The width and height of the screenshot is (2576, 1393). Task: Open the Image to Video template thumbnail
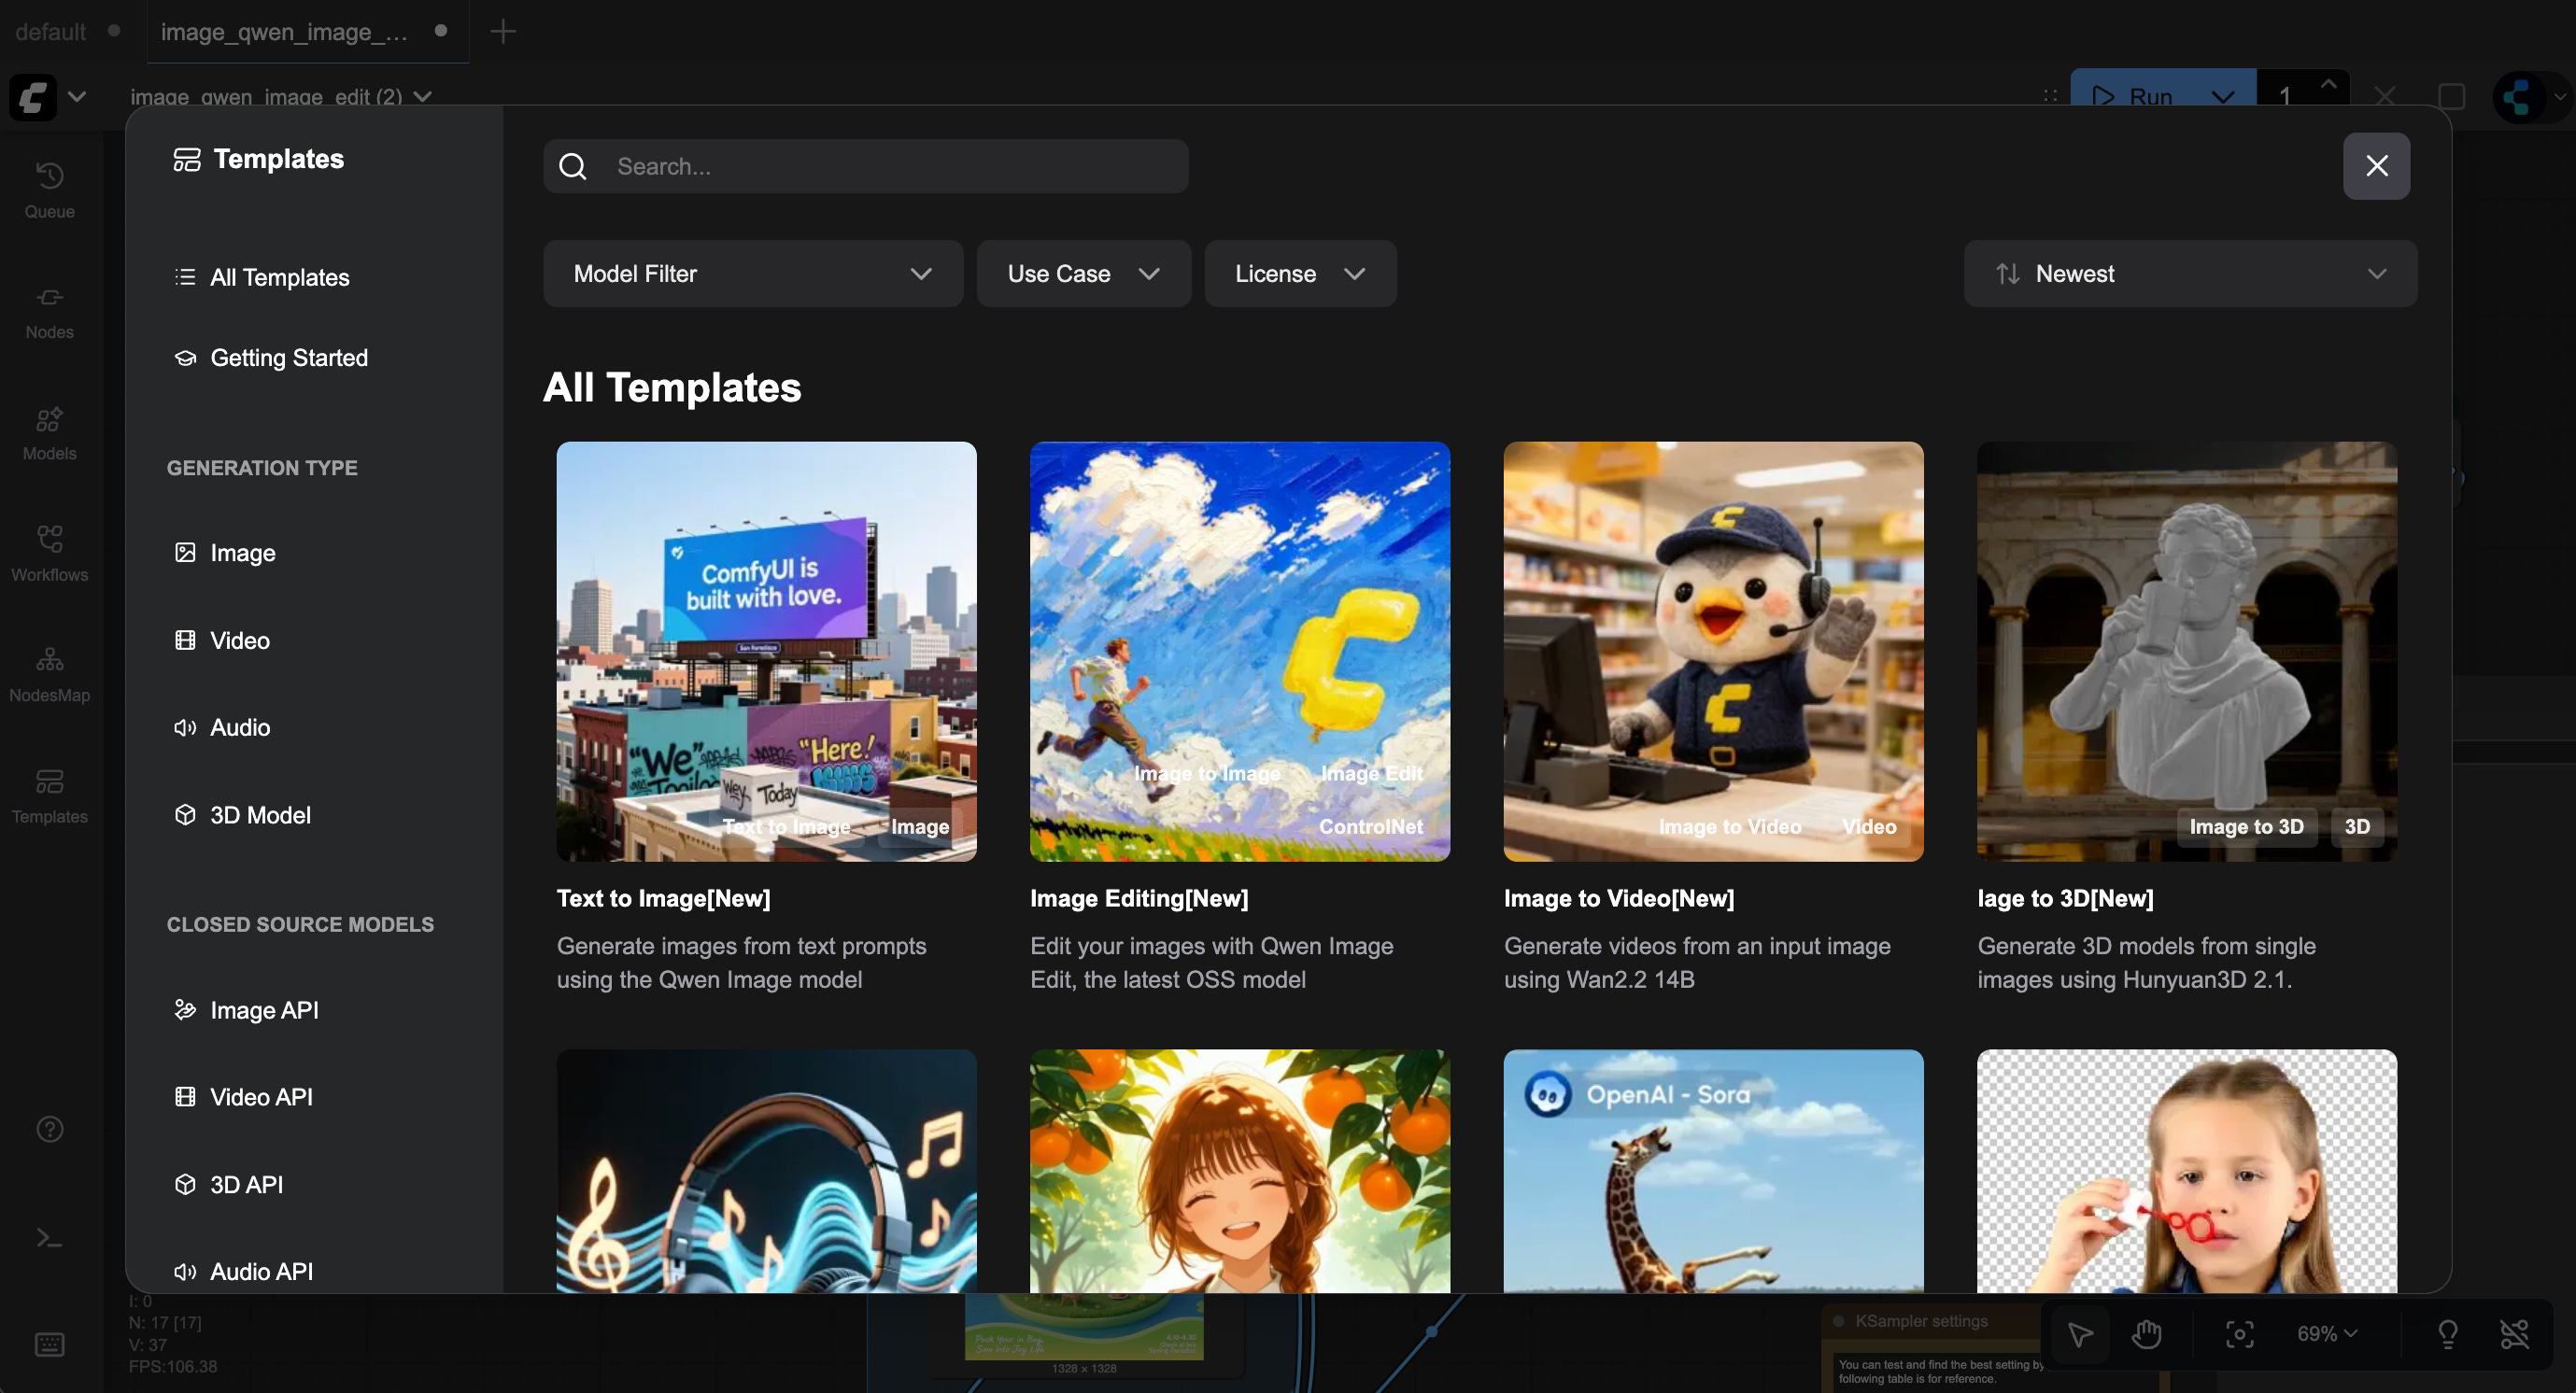point(1713,651)
